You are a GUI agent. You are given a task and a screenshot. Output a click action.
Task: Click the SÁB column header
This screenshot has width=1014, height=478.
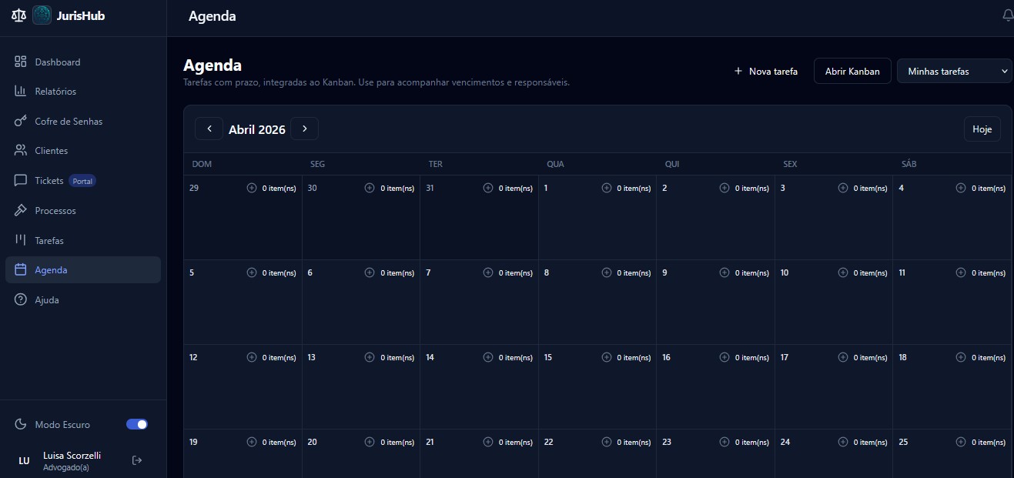point(909,164)
